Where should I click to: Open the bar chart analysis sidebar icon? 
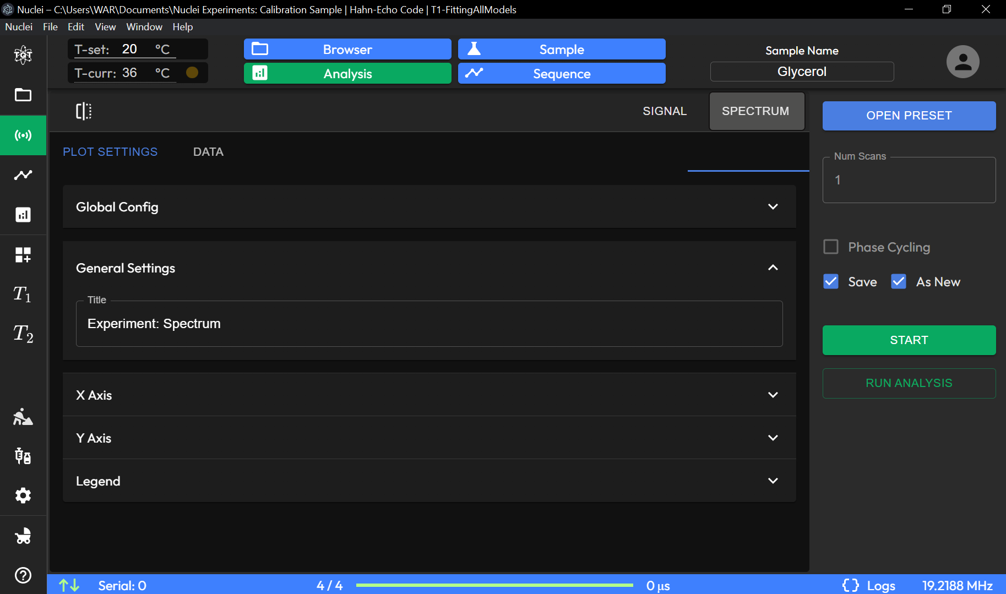point(23,215)
